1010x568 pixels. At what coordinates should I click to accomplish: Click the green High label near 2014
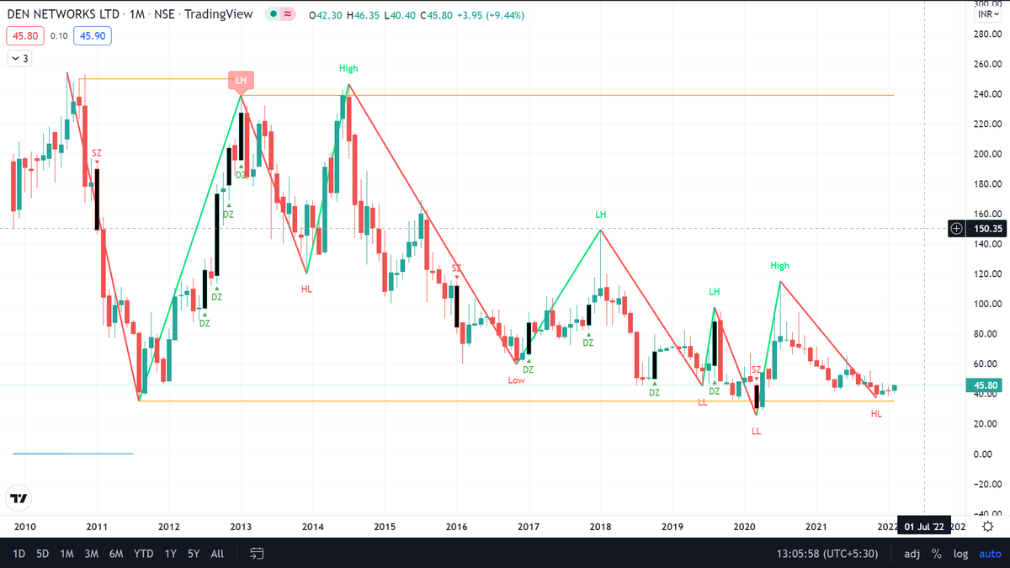click(348, 68)
